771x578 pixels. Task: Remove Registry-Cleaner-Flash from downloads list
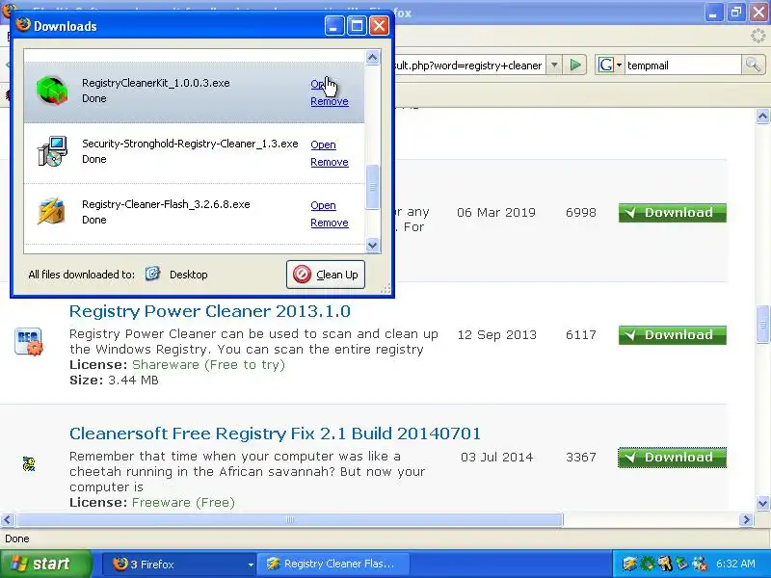330,223
